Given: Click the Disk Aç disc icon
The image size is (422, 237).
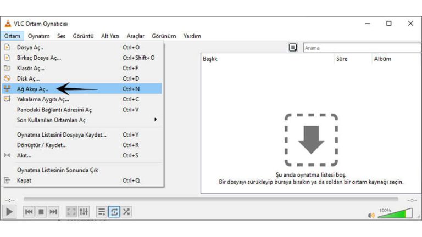Looking at the screenshot, I should [x=7, y=78].
